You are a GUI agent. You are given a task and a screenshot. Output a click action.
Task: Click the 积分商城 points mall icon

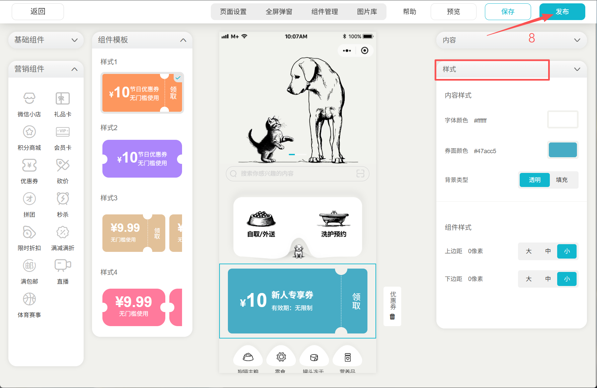(29, 132)
